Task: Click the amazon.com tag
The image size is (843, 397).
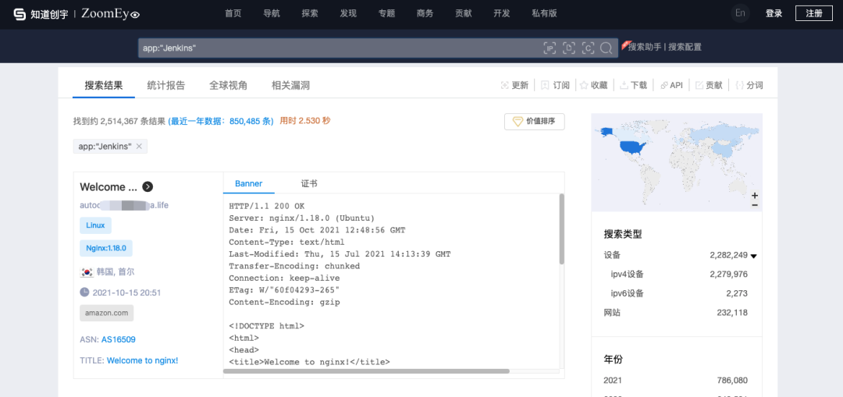Action: point(106,314)
